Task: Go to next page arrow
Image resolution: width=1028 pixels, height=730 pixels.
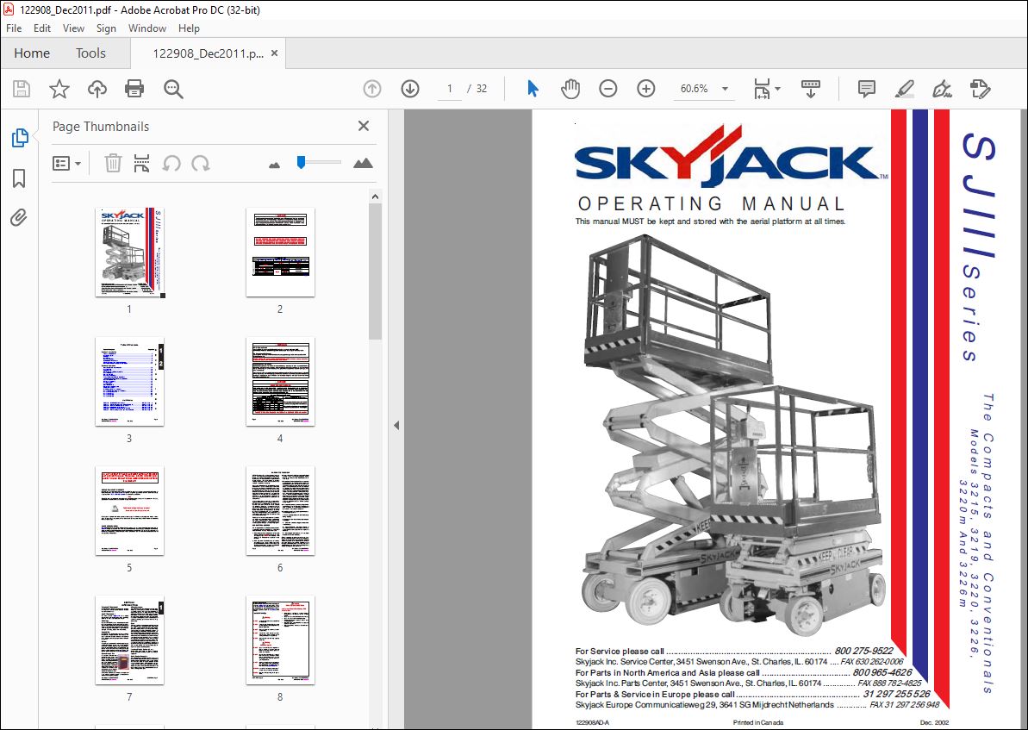Action: (410, 89)
